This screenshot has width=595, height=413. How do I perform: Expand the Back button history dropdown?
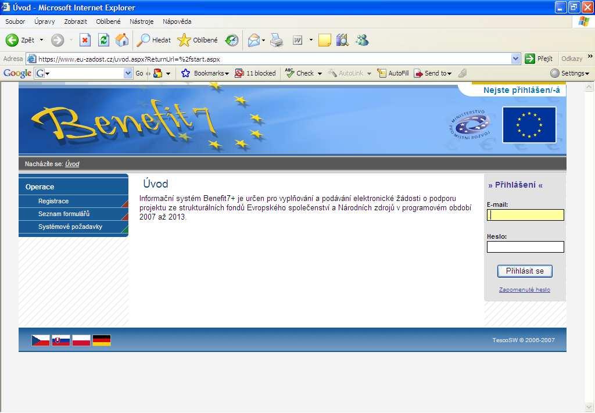point(41,40)
